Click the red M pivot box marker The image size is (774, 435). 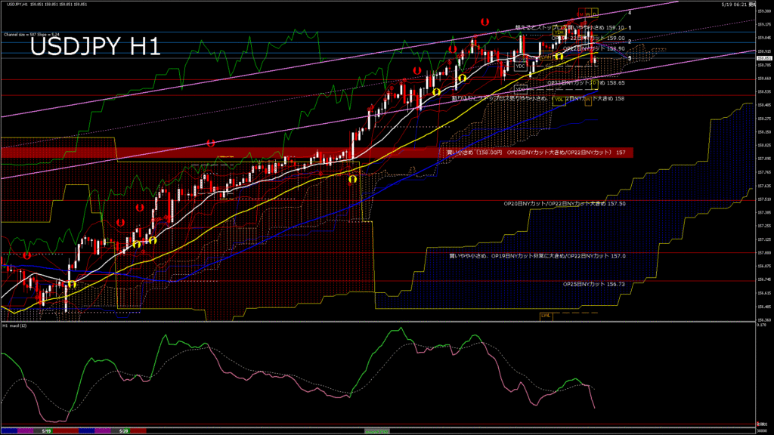point(582,13)
